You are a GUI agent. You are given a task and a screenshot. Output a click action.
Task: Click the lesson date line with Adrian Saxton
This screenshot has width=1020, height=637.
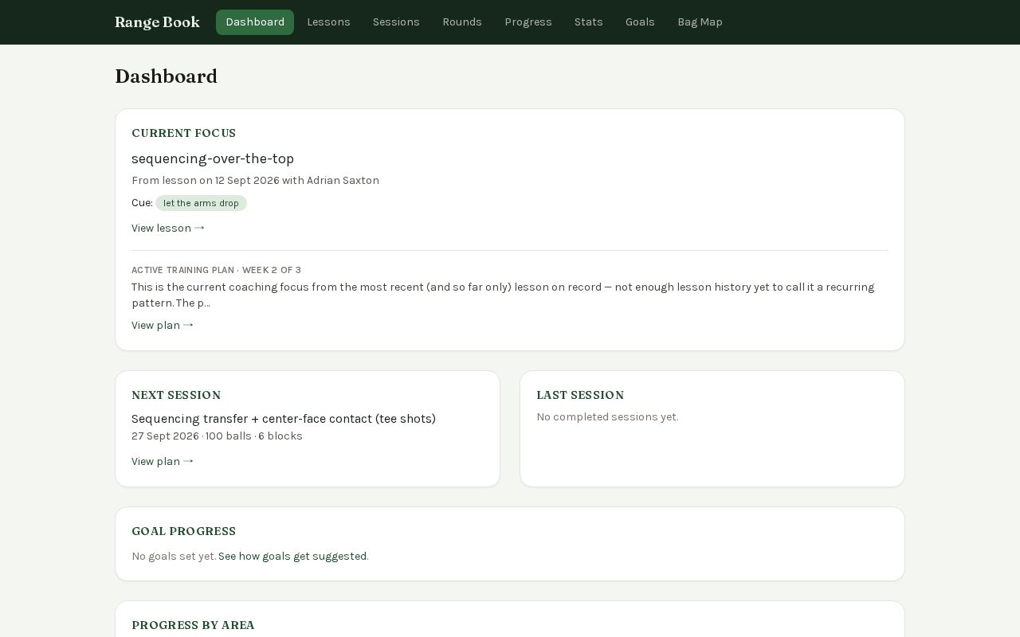click(x=255, y=181)
